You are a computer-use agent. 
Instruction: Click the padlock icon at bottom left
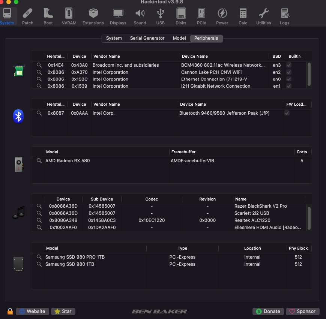click(10, 312)
